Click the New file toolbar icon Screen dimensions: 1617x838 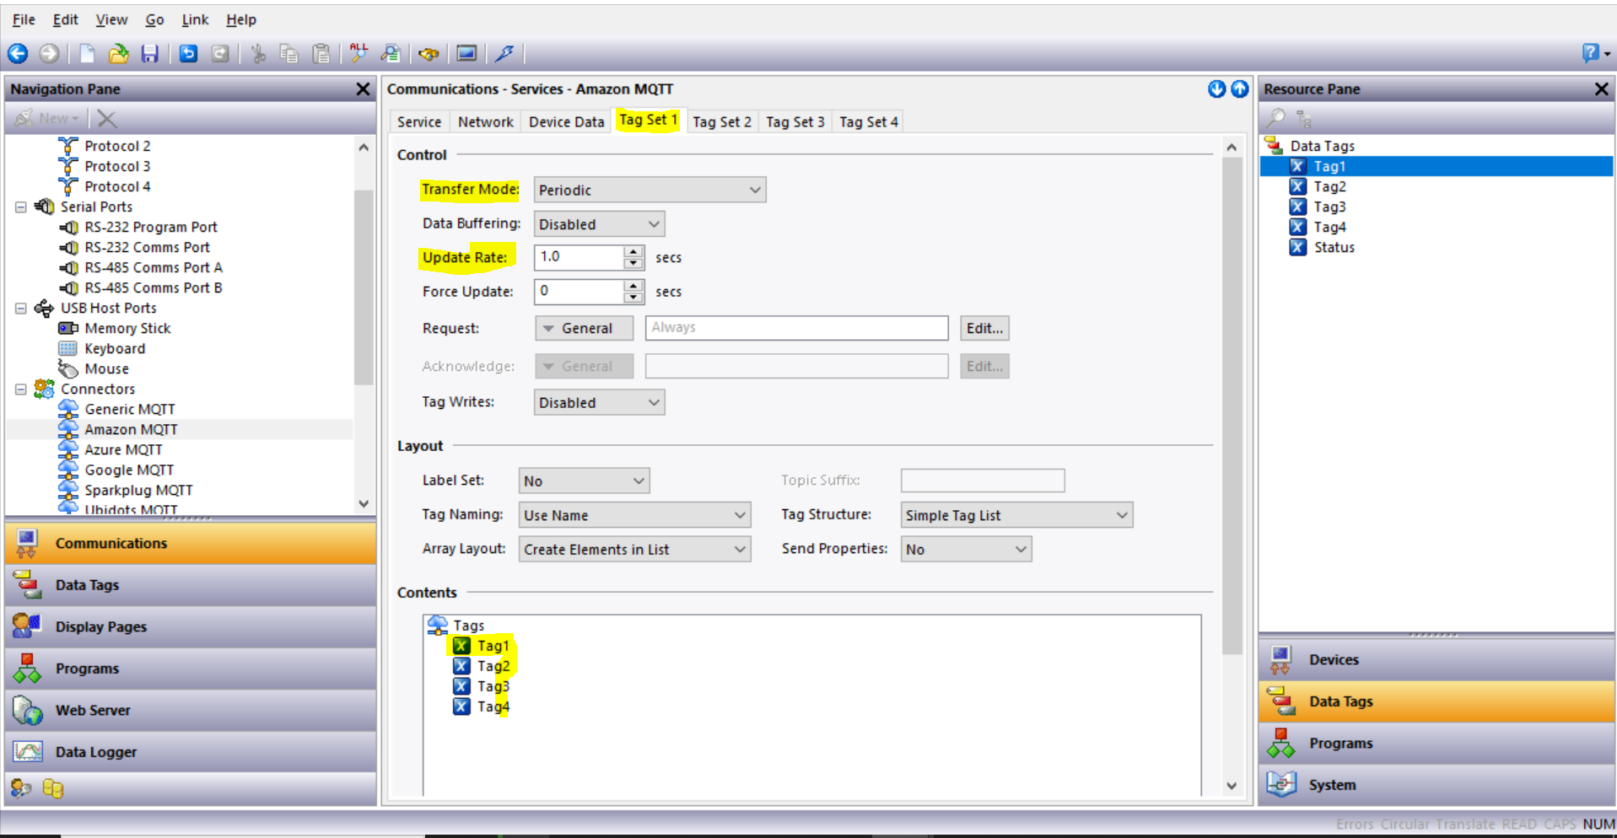pos(87,54)
